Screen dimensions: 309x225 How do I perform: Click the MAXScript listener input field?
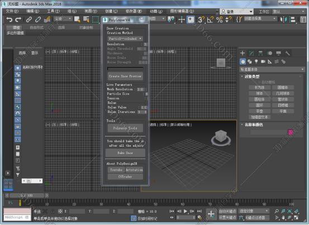17,217
